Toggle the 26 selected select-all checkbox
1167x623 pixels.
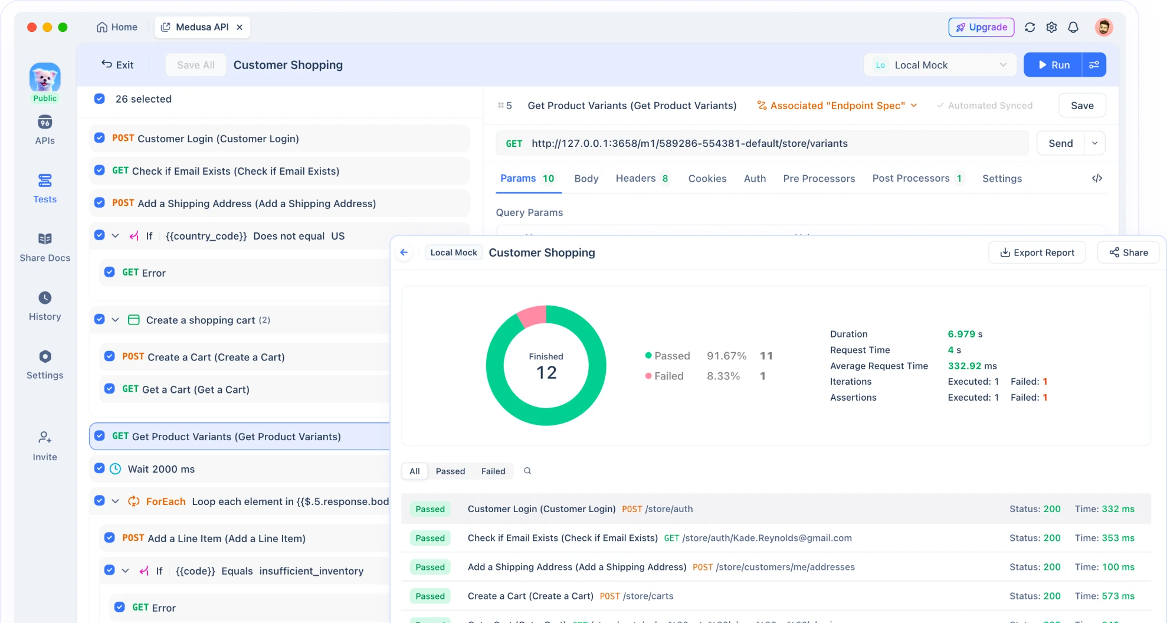click(100, 99)
